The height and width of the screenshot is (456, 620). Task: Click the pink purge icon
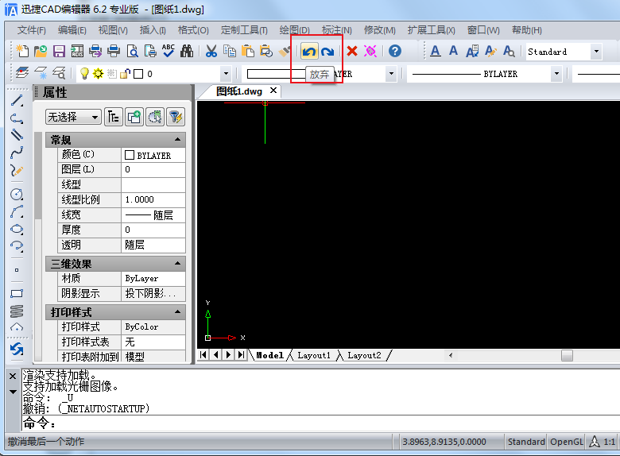370,51
